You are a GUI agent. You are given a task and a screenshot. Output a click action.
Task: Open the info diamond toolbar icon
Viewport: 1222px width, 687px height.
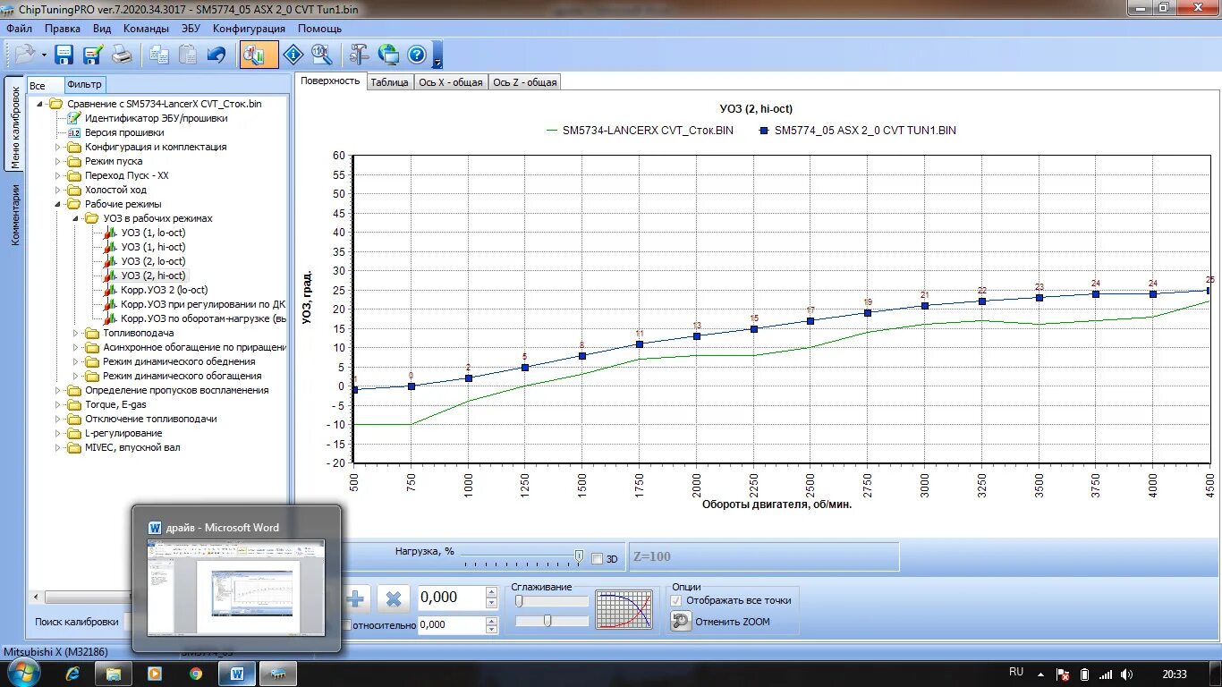[x=293, y=55]
